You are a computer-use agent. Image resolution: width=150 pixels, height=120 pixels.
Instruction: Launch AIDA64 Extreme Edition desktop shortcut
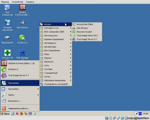[x=22, y=10]
